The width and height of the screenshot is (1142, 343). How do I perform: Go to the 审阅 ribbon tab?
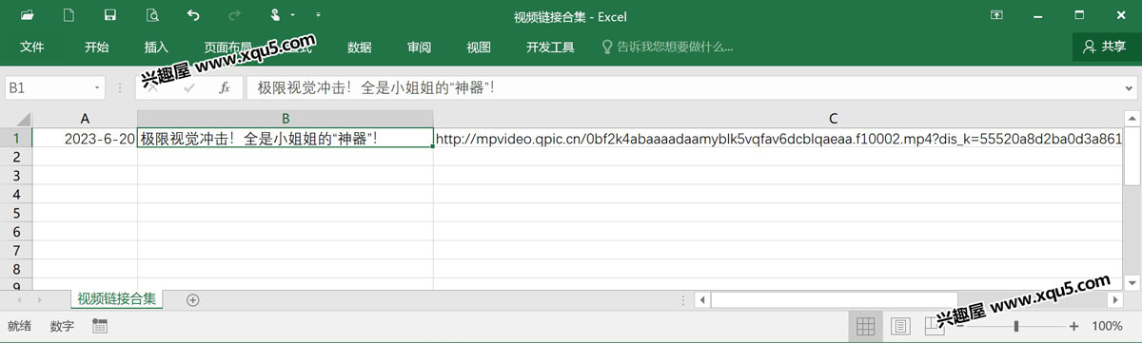tap(419, 47)
